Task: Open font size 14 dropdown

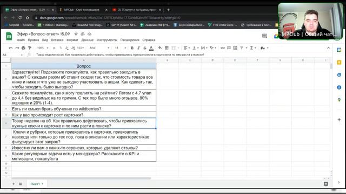Action: pyautogui.click(x=120, y=48)
